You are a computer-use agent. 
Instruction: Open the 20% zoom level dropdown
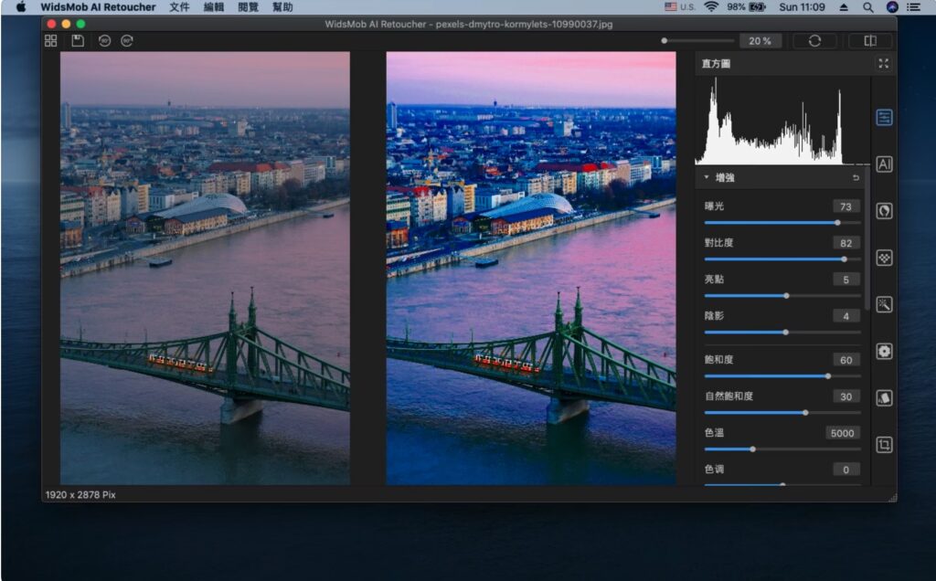tap(760, 40)
